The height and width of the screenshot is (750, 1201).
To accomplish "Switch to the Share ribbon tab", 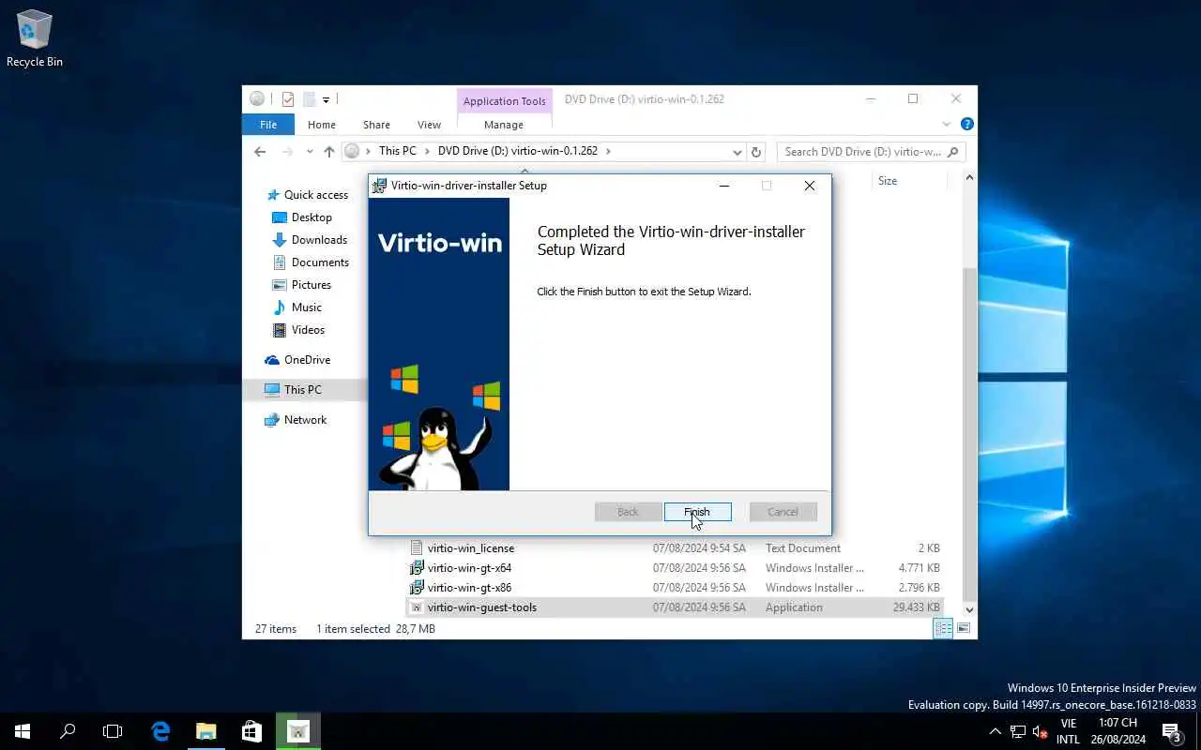I will click(376, 125).
